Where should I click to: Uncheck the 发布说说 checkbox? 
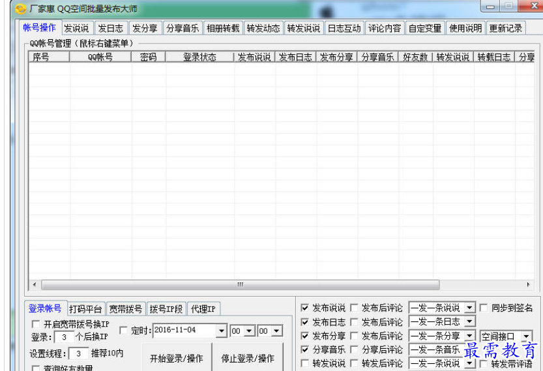click(305, 308)
